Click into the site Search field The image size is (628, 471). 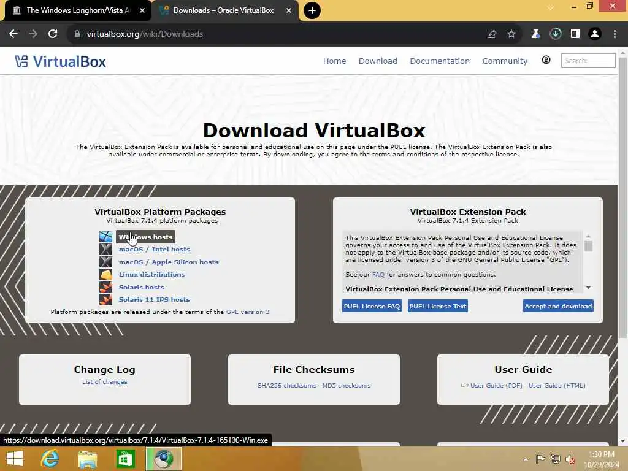click(x=588, y=61)
